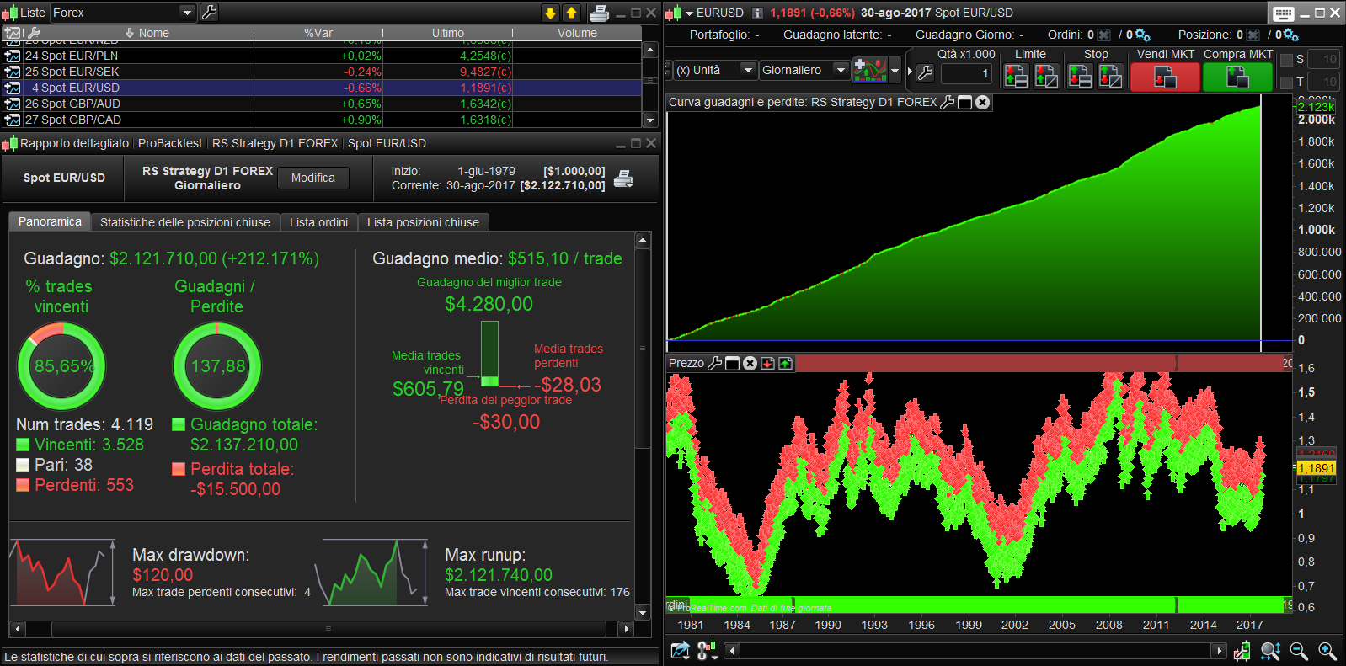Maximize the Curva guadagni e perdite panel
This screenshot has width=1346, height=666.
click(965, 102)
